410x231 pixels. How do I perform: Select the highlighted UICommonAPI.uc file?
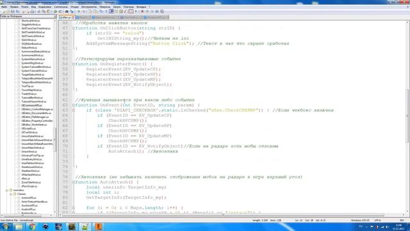coord(31,105)
